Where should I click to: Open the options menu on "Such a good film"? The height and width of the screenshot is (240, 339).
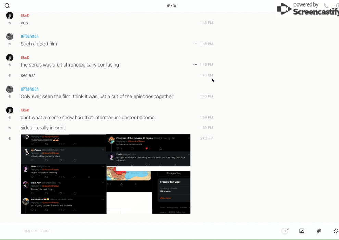pos(195,44)
